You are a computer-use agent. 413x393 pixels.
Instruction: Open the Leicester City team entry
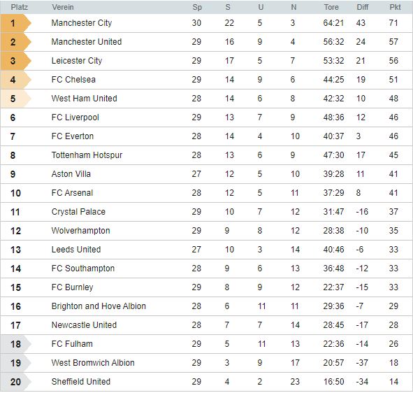(77, 61)
